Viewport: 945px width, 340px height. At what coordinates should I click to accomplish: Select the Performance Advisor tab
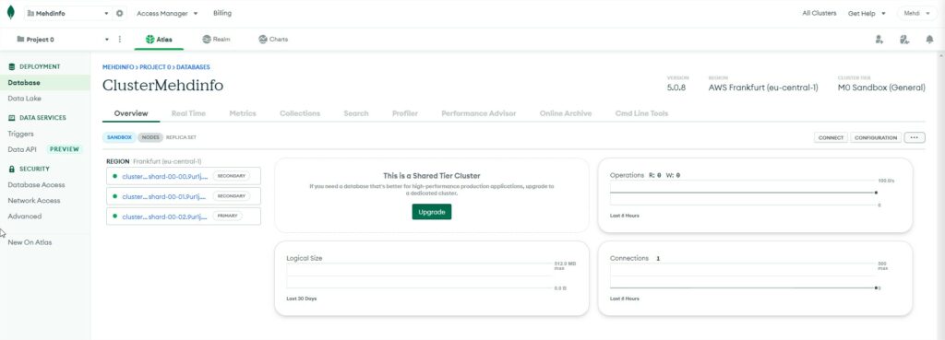click(479, 113)
